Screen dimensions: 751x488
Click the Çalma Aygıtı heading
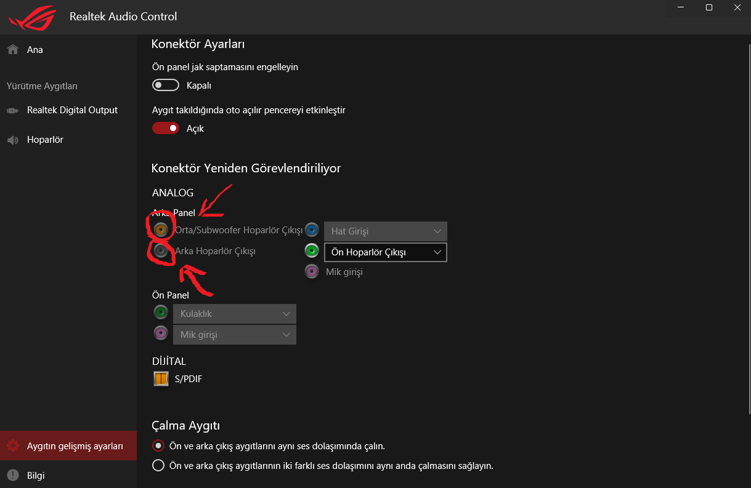(186, 425)
